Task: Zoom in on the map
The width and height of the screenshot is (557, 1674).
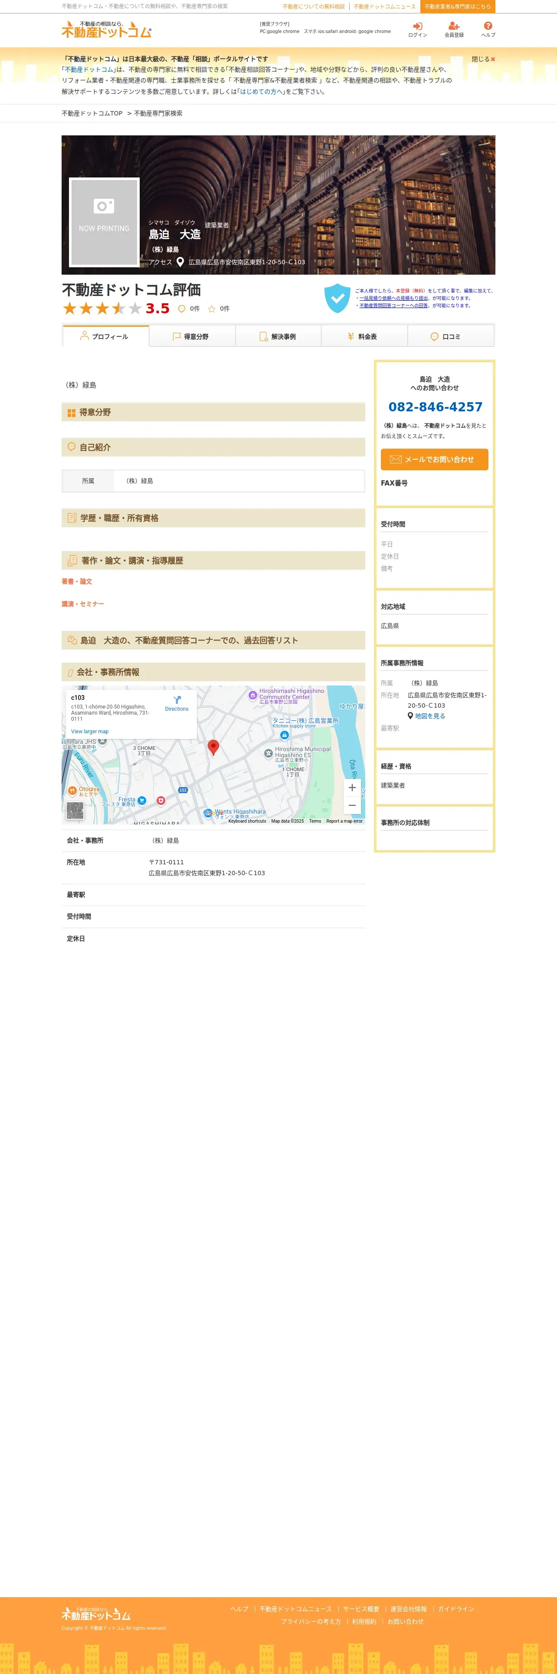Action: click(x=352, y=788)
